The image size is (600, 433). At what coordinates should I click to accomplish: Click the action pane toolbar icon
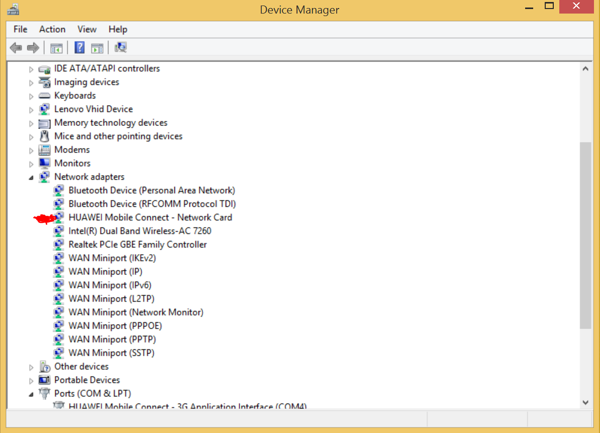[97, 48]
